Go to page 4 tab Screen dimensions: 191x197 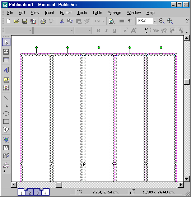tap(45, 192)
